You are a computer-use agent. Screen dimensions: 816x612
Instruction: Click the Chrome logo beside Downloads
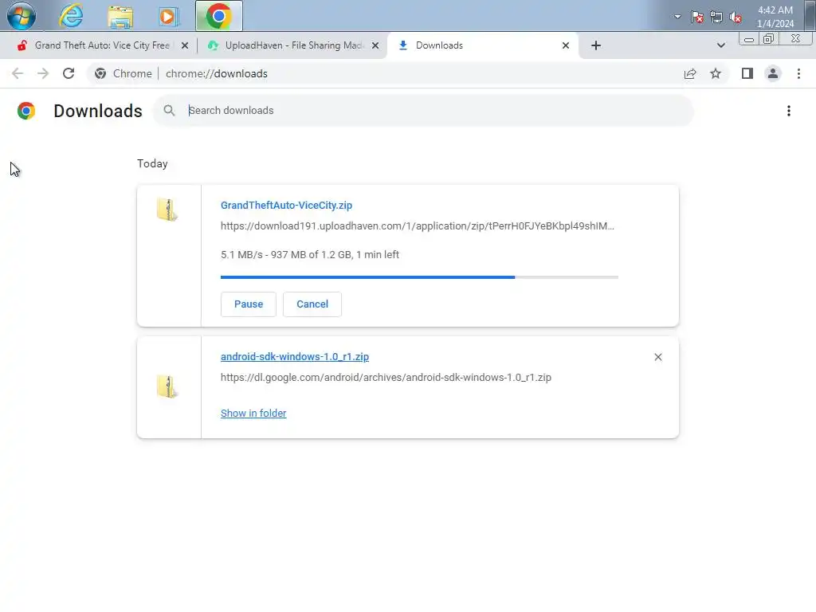click(26, 111)
